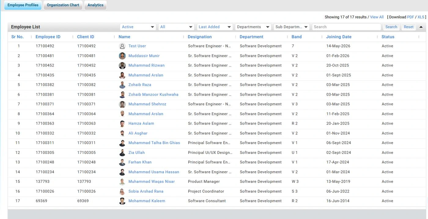Open Zia Ullah profile link

click(137, 153)
